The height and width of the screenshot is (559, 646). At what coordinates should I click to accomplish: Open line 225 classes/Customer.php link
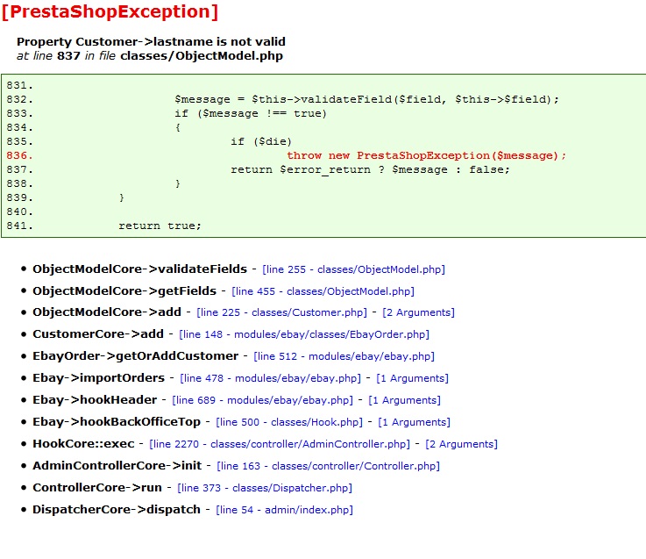click(x=281, y=312)
